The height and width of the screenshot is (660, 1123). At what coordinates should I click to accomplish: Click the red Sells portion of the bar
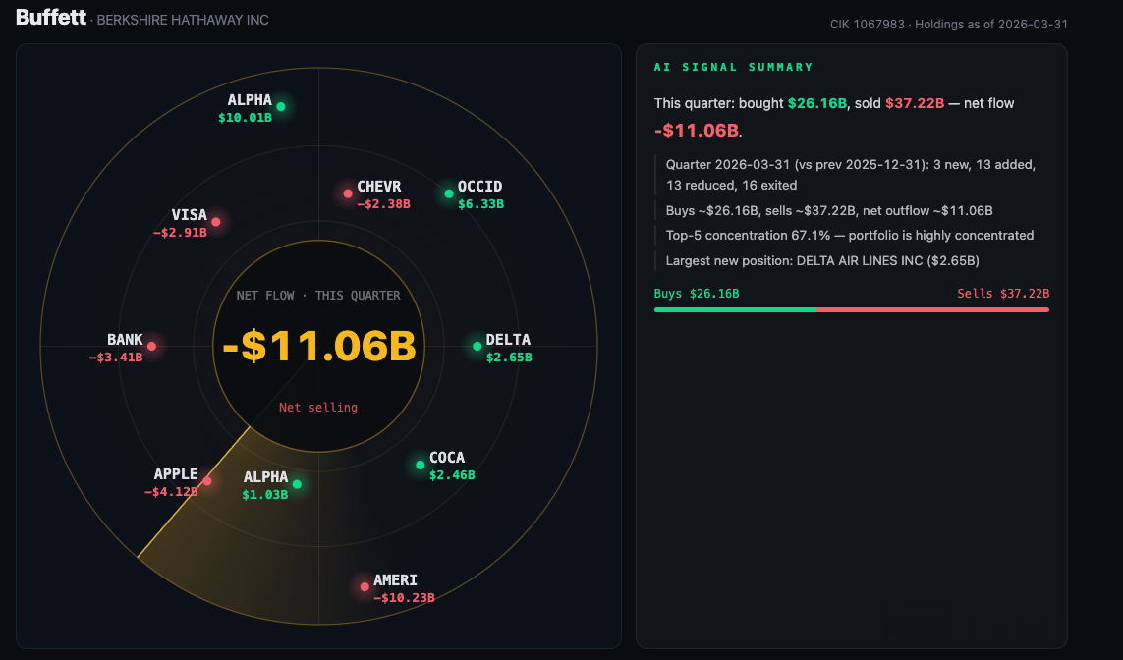pos(932,310)
